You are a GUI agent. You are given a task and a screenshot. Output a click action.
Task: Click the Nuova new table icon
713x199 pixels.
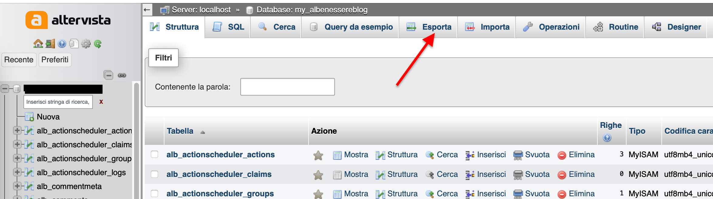[x=29, y=117]
